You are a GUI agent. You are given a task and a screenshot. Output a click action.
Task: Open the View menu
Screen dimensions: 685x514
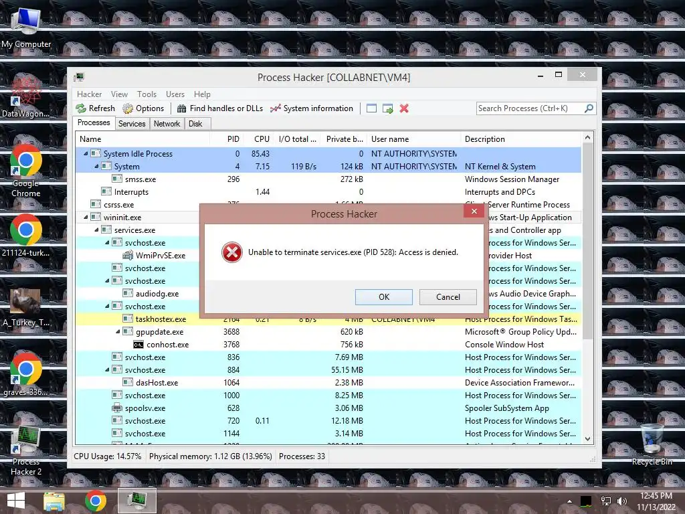(x=119, y=94)
